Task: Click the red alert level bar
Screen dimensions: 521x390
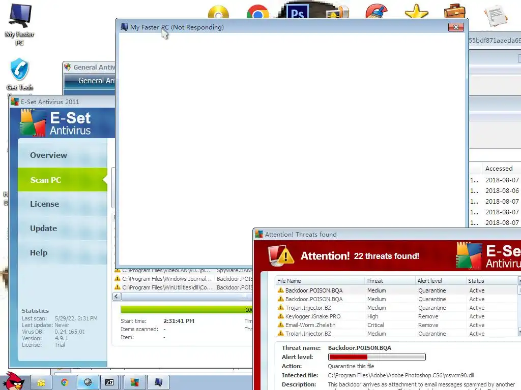Action: [x=377, y=357]
